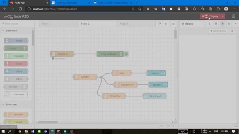Select the esp32 in node on canvas
239x134 pixels.
click(x=62, y=54)
